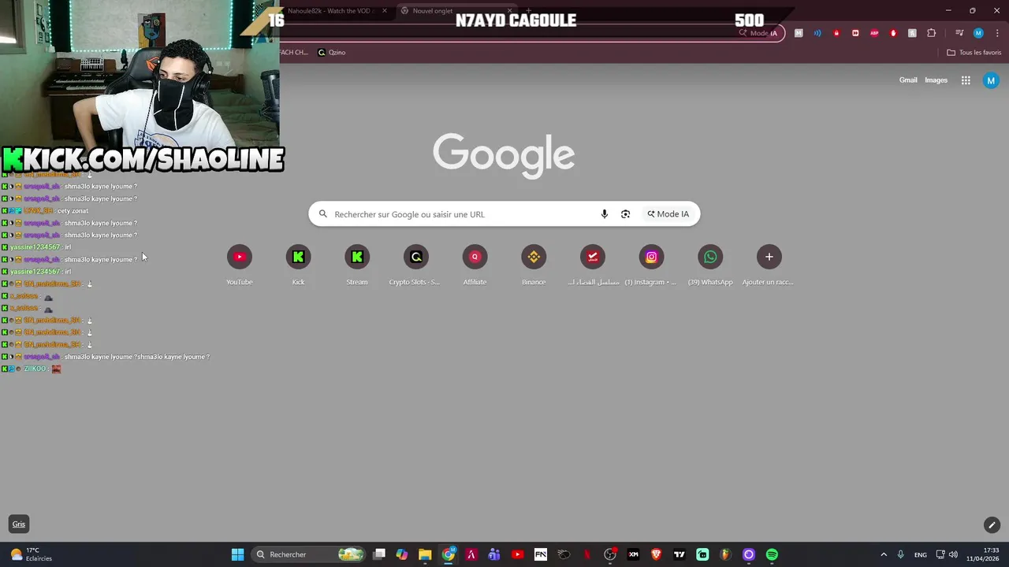Open File Explorer from taskbar

pos(425,554)
